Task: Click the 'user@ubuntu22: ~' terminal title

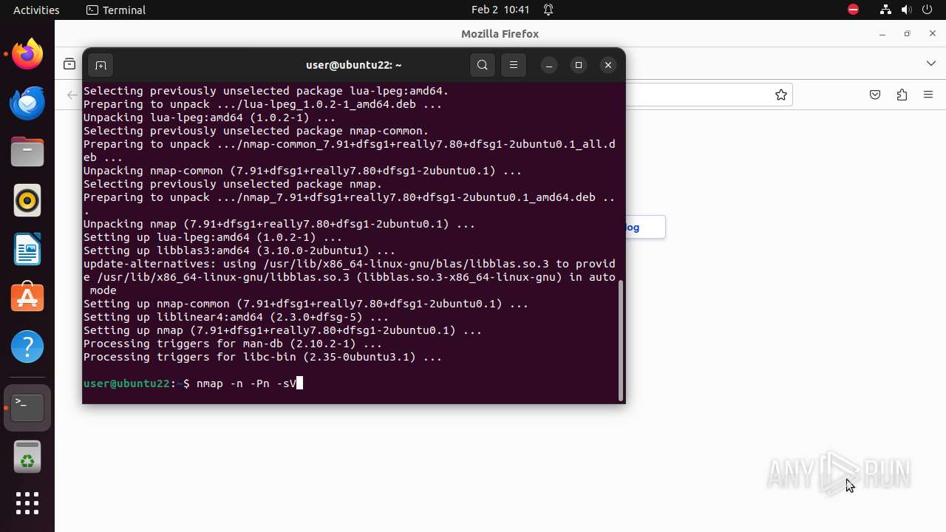Action: click(354, 65)
